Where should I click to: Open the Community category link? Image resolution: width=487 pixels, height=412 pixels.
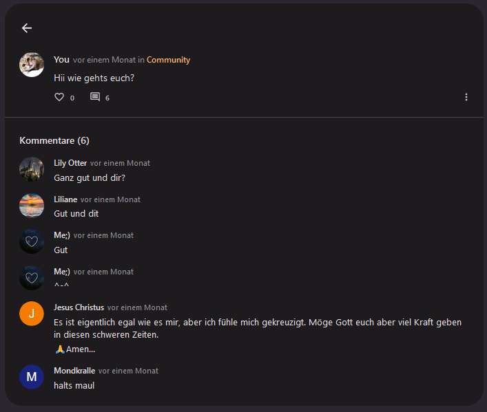[x=168, y=60]
